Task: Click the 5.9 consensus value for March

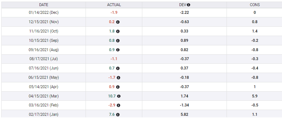Action: [255, 96]
